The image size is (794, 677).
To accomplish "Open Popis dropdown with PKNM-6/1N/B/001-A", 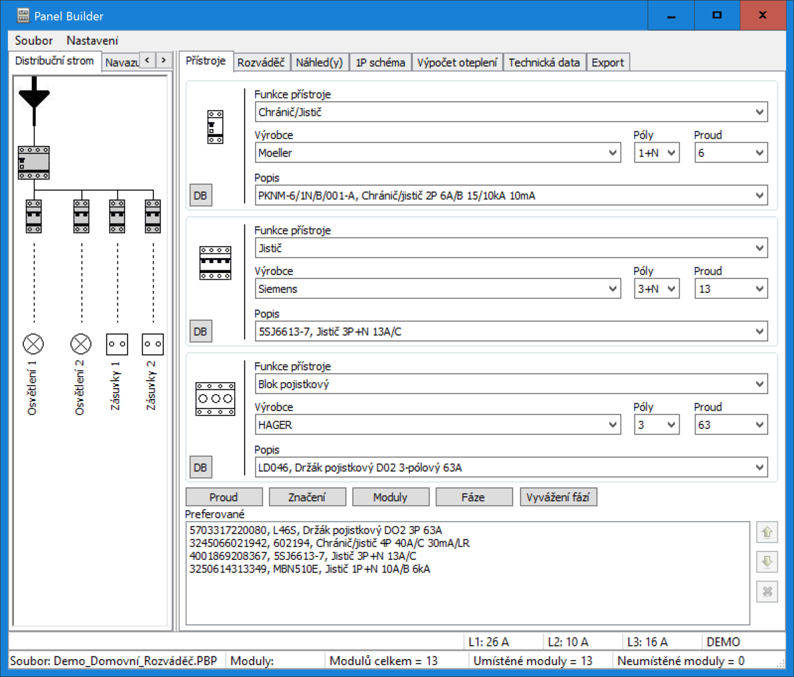I will tap(511, 196).
